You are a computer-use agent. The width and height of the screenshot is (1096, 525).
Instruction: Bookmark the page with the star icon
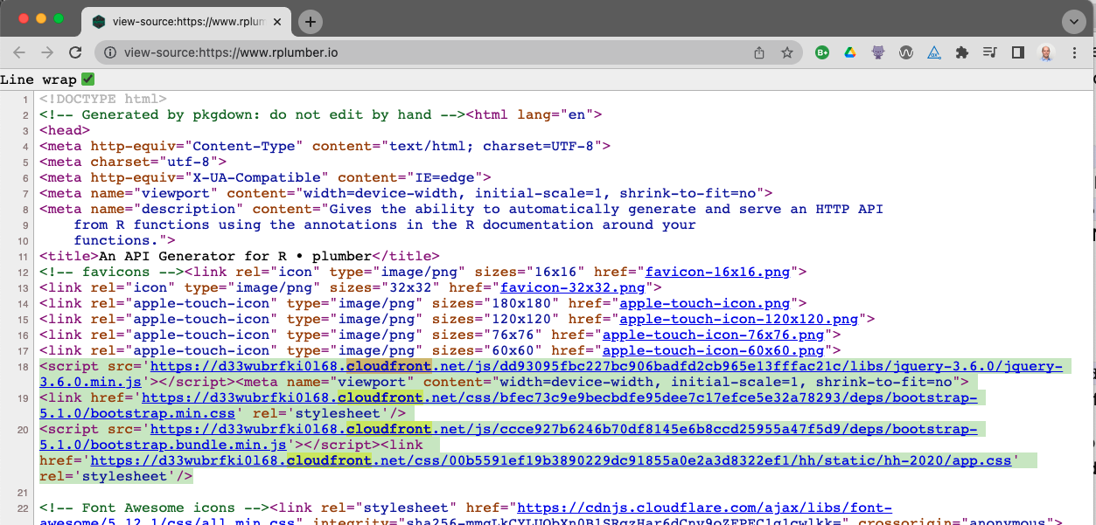coord(786,52)
